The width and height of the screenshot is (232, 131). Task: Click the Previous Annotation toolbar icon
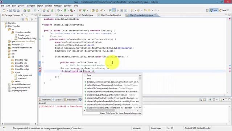coord(138,10)
